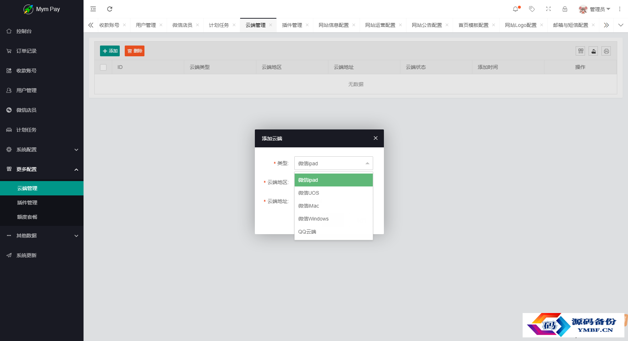Screen dimensions: 628x341
Task: Open the vertical three-dot more menu
Action: point(620,9)
